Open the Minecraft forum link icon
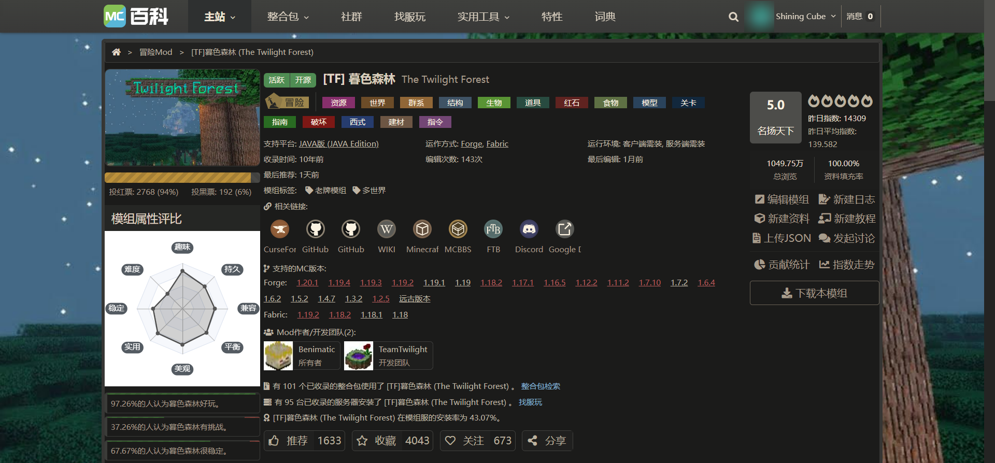This screenshot has width=995, height=463. [x=422, y=229]
